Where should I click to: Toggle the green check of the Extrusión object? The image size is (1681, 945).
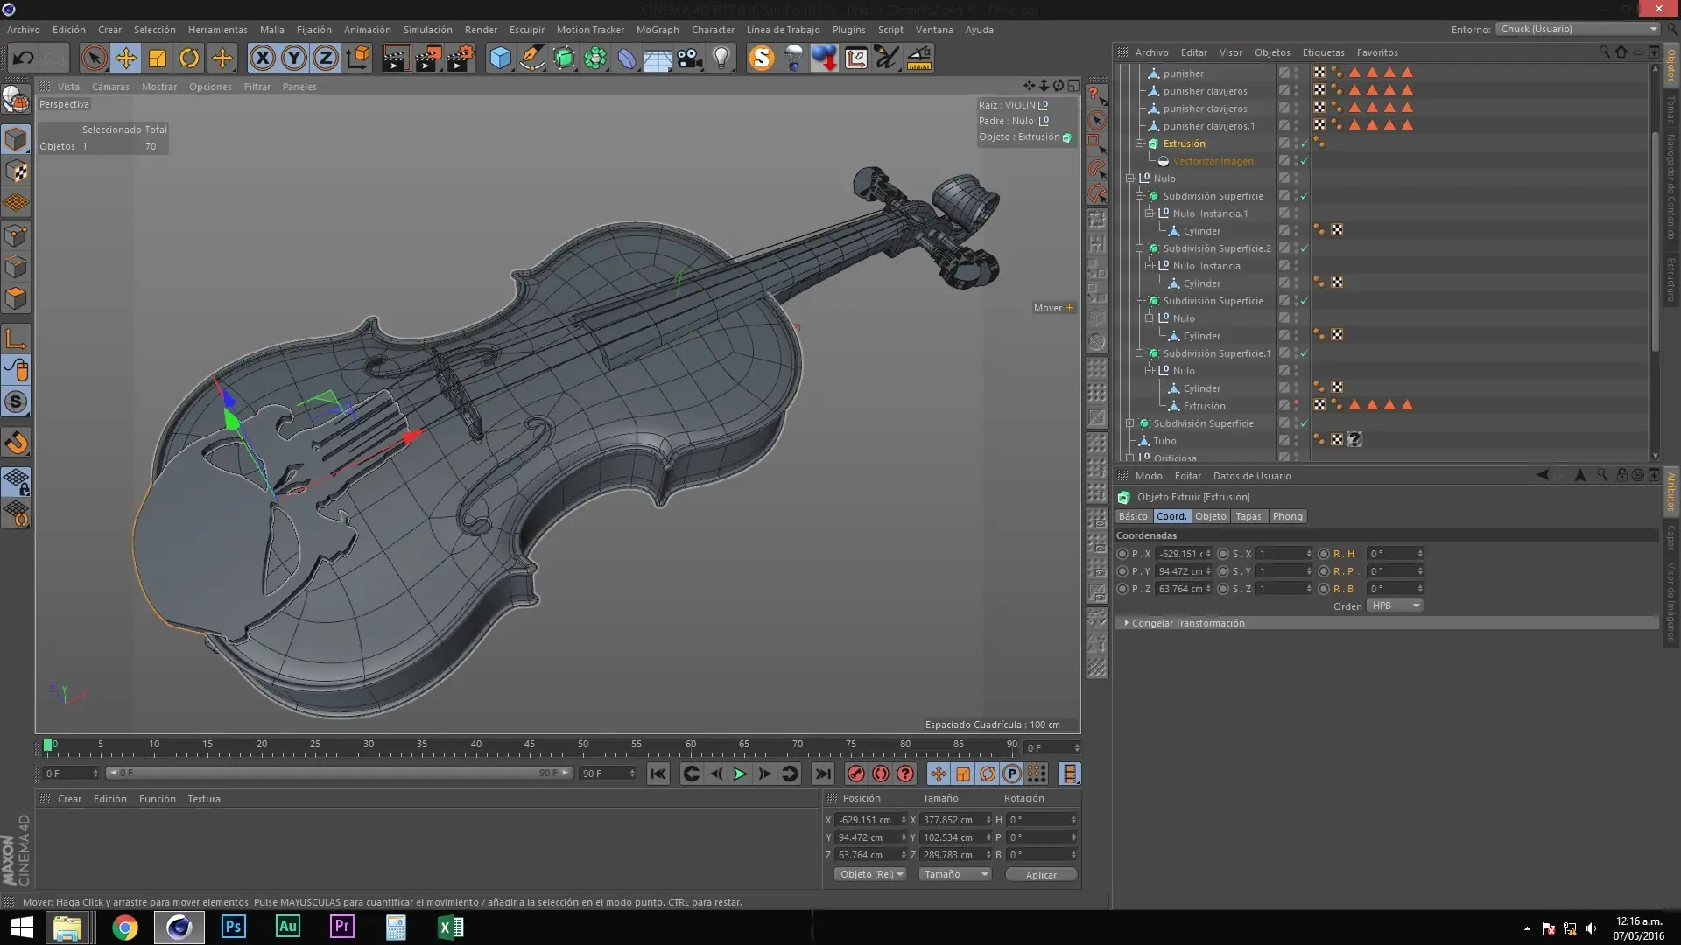coord(1304,143)
